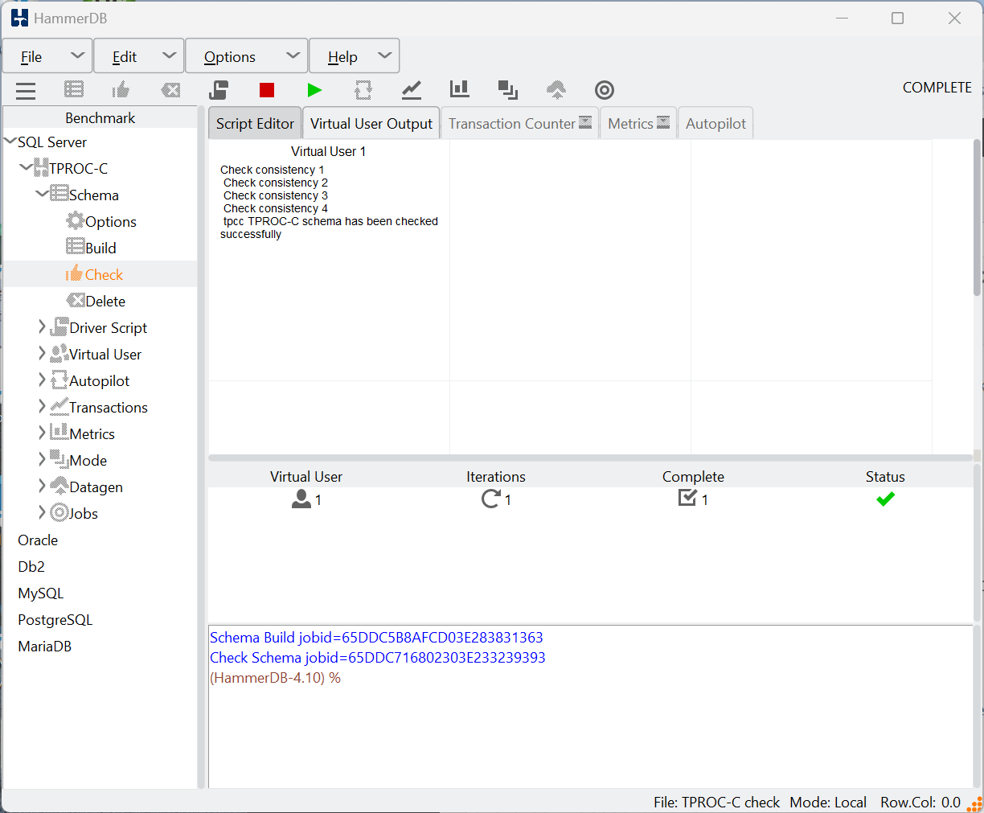Screen dimensions: 984x813
Task: Click the output pane horizontal scrollbar
Action: tap(590, 458)
